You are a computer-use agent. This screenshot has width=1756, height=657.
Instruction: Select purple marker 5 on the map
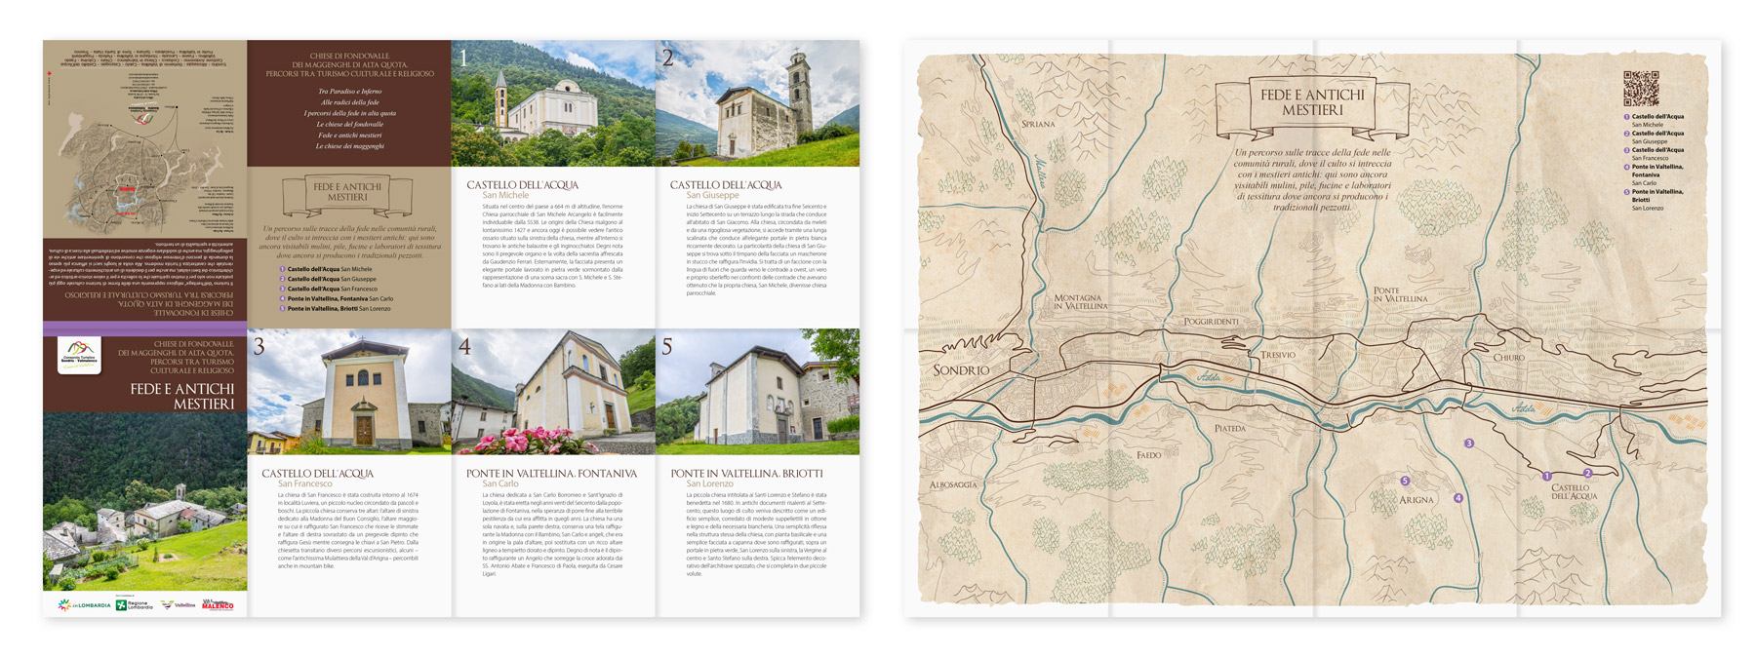pyautogui.click(x=1405, y=481)
